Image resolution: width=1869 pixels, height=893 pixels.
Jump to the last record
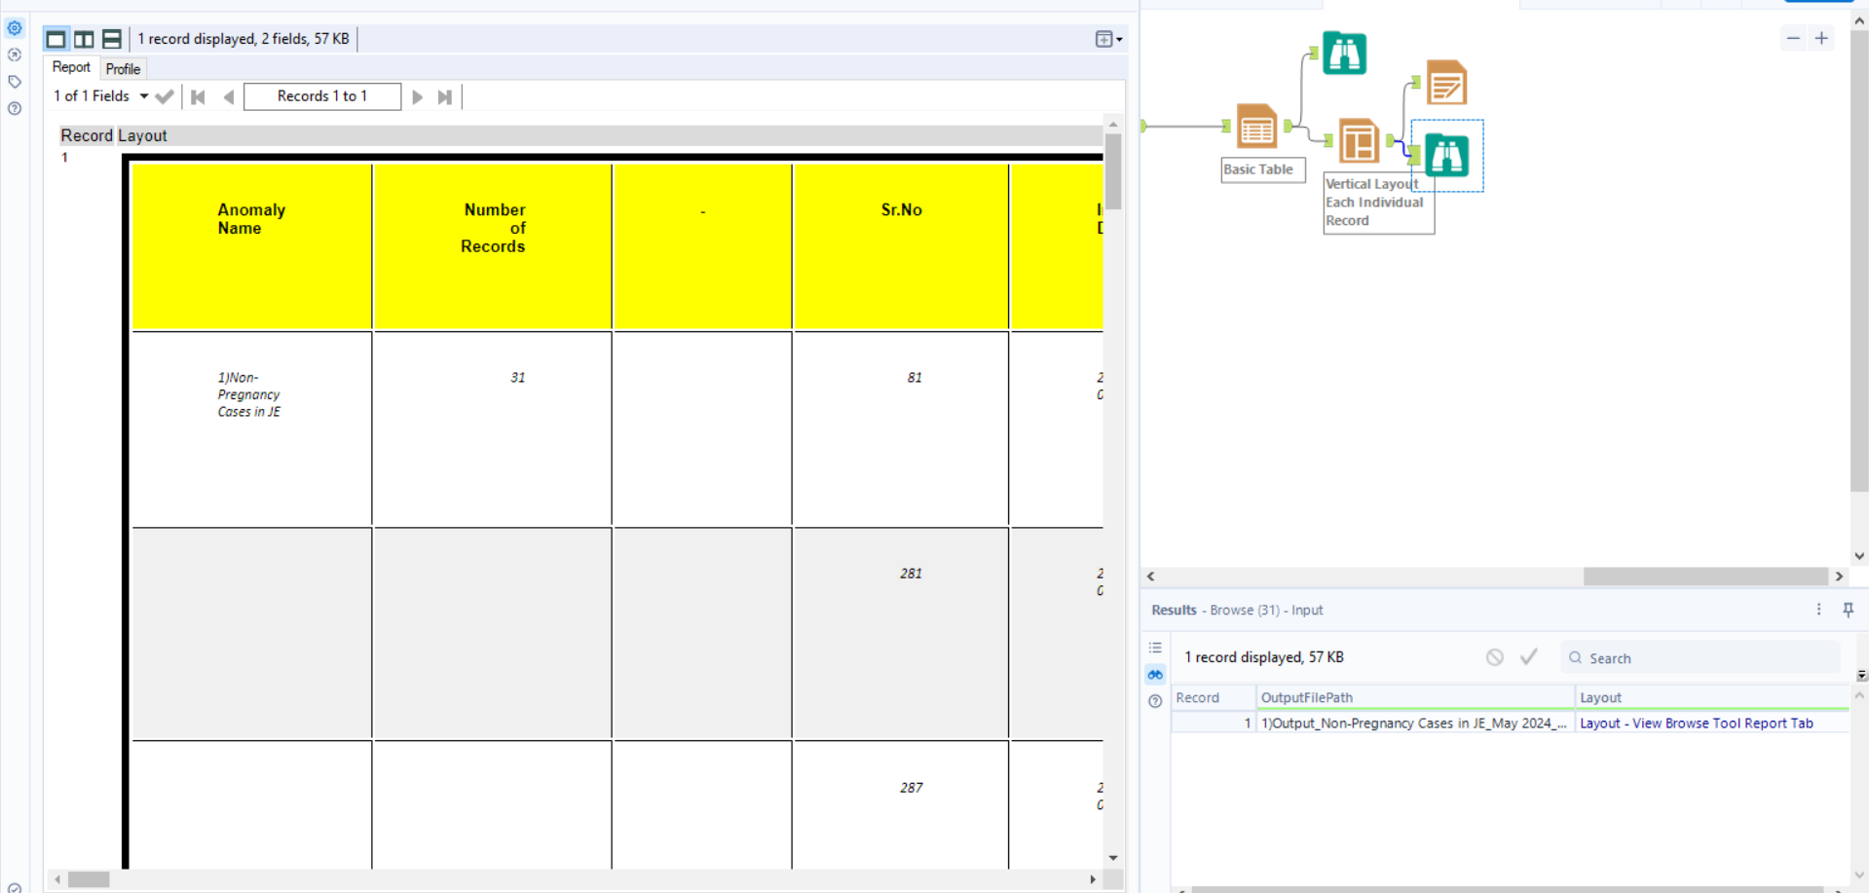pos(445,96)
